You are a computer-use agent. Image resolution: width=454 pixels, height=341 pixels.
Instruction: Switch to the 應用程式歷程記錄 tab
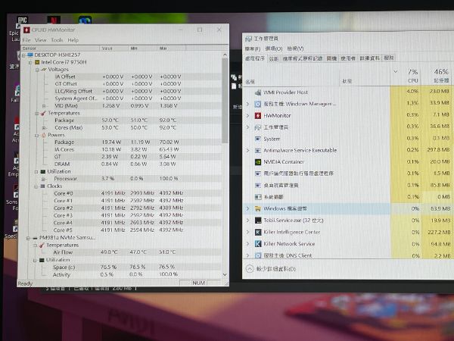click(x=303, y=58)
